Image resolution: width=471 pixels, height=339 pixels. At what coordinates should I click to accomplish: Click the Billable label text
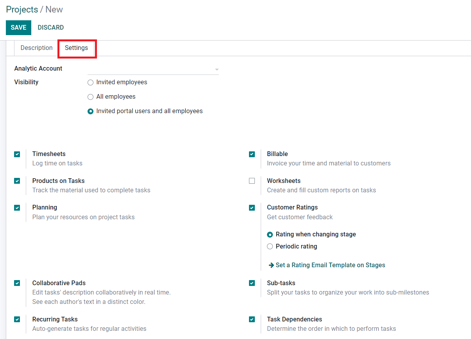(278, 154)
